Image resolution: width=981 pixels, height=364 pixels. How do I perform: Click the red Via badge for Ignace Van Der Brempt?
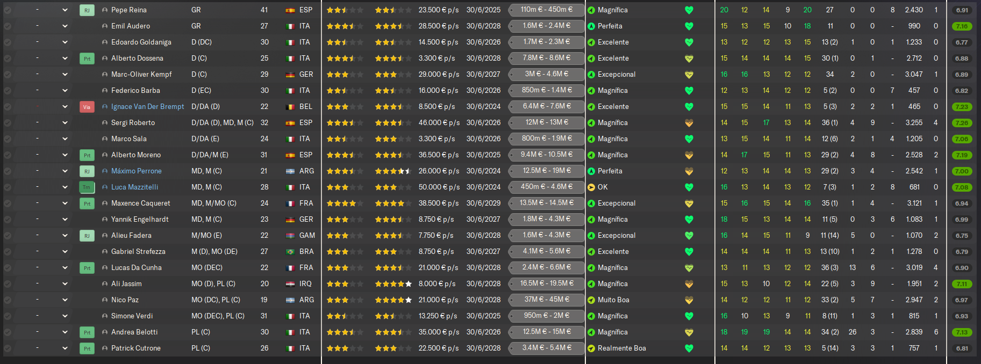(87, 107)
